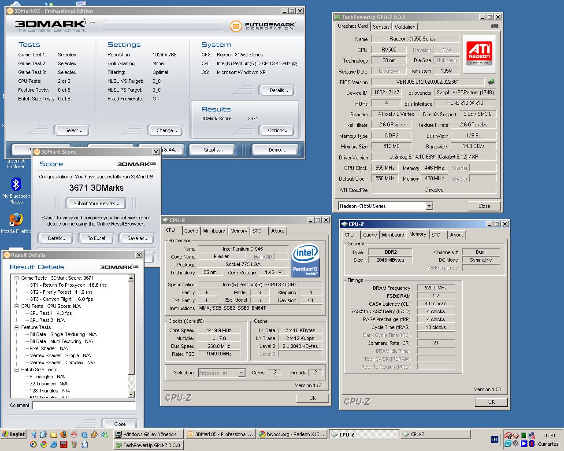Click the BIOS save icon in GPU-Z
This screenshot has height=451, width=564.
click(491, 82)
